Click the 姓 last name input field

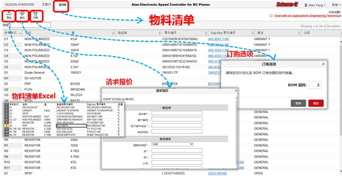point(177,157)
